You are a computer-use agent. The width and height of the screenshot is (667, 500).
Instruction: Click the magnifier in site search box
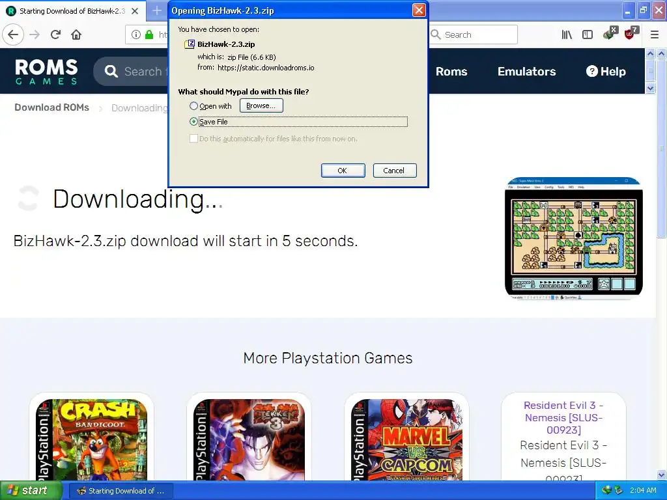(111, 72)
